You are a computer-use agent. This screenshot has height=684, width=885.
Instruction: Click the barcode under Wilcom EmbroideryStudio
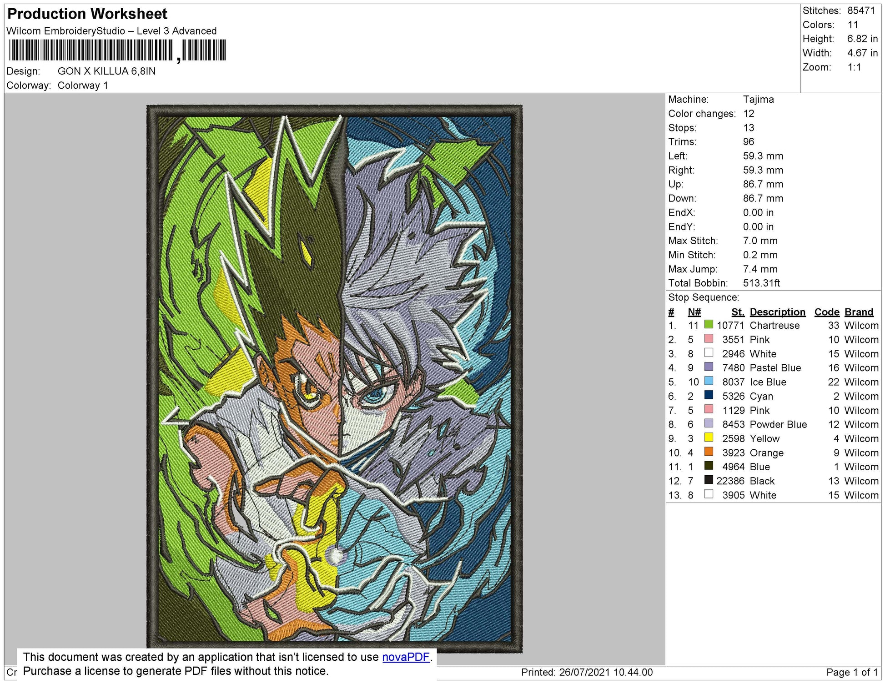[117, 50]
